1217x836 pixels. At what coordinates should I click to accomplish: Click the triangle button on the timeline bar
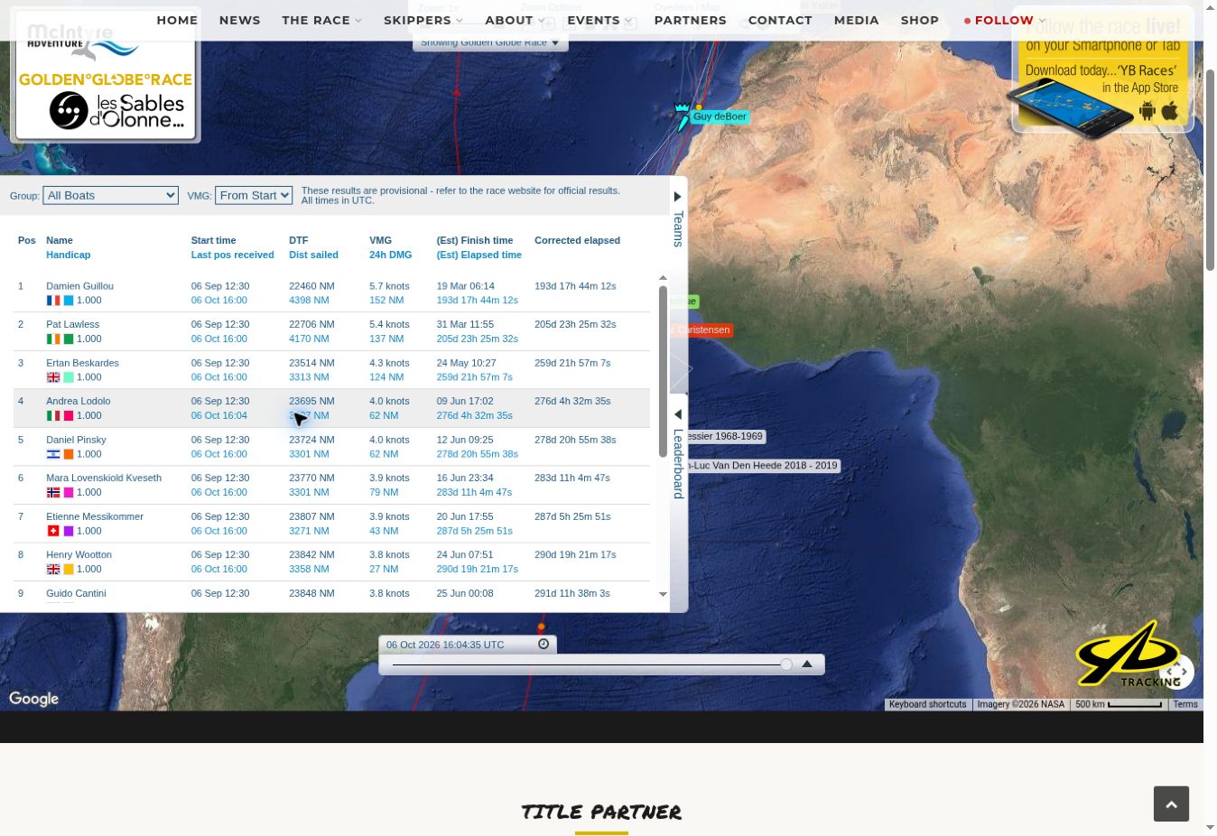click(807, 664)
